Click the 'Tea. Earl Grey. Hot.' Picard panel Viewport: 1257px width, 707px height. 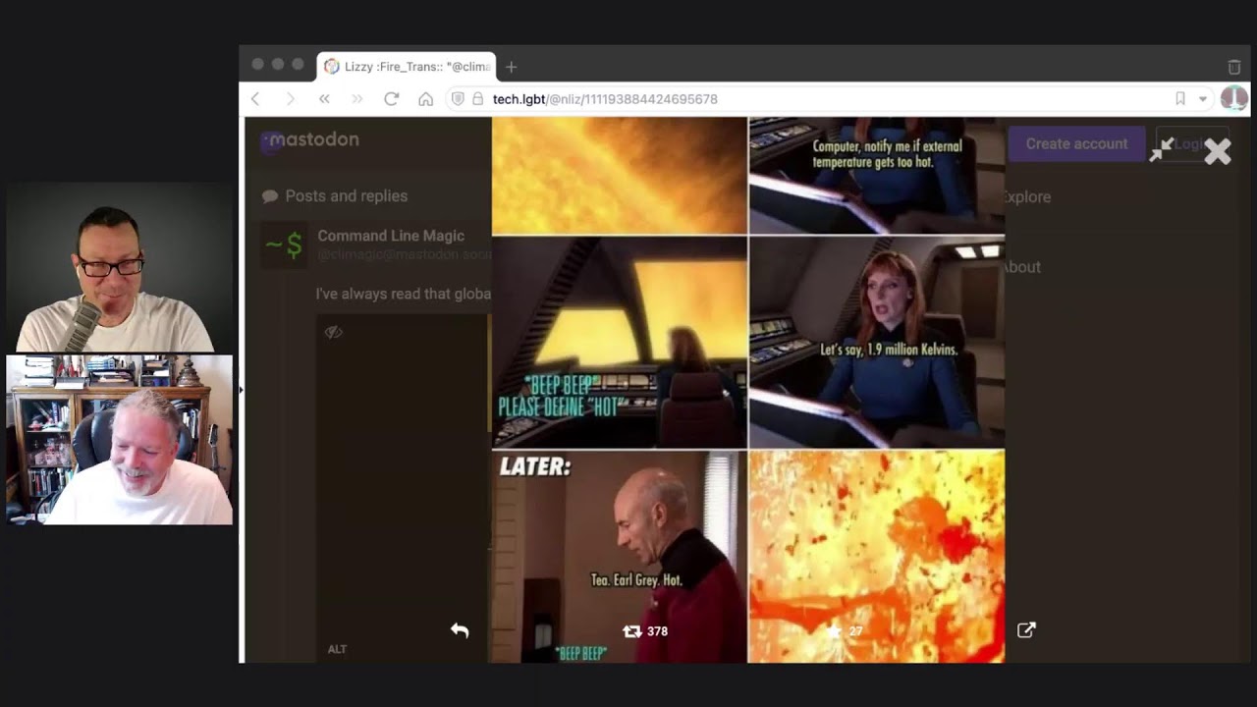pos(619,557)
